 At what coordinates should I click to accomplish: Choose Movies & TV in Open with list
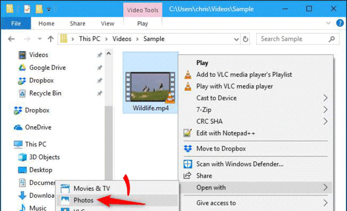click(117, 189)
